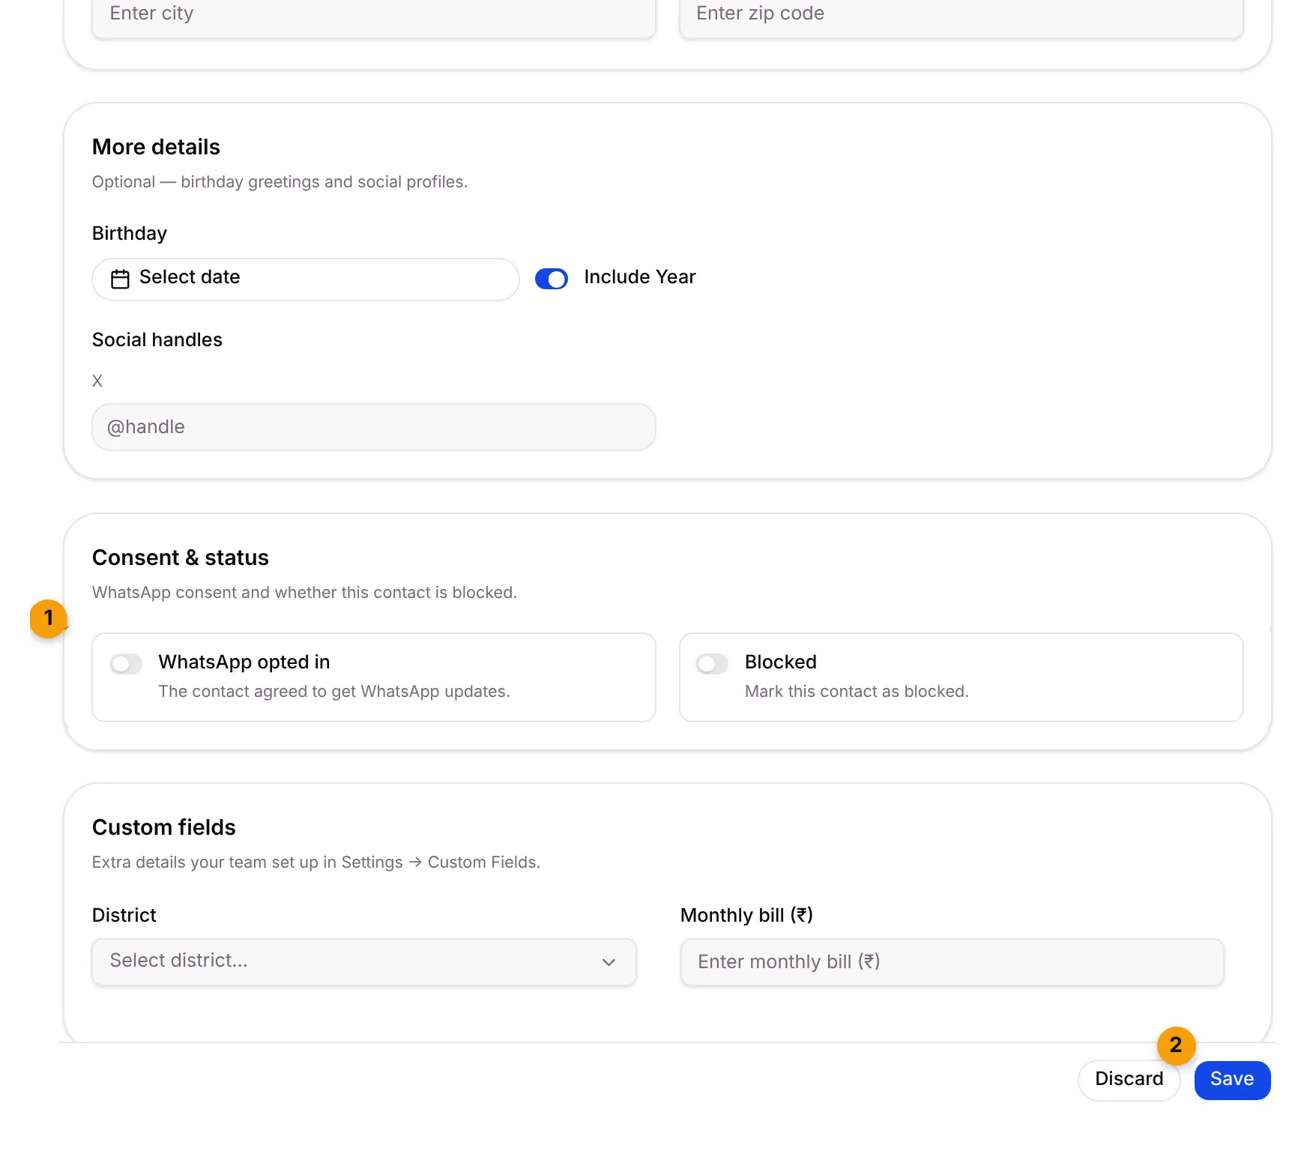Open the Select date birthday picker

click(306, 279)
